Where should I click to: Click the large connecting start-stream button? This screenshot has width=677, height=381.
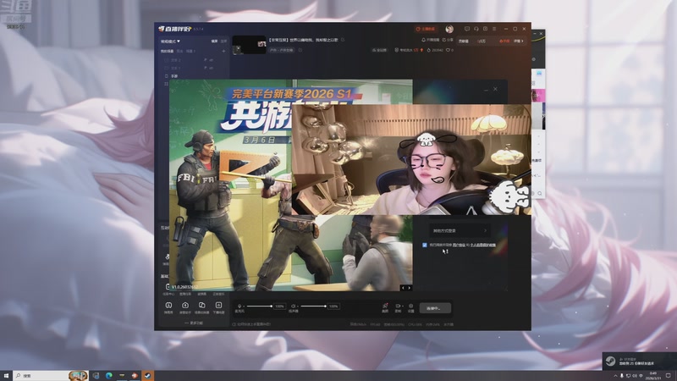pos(435,308)
